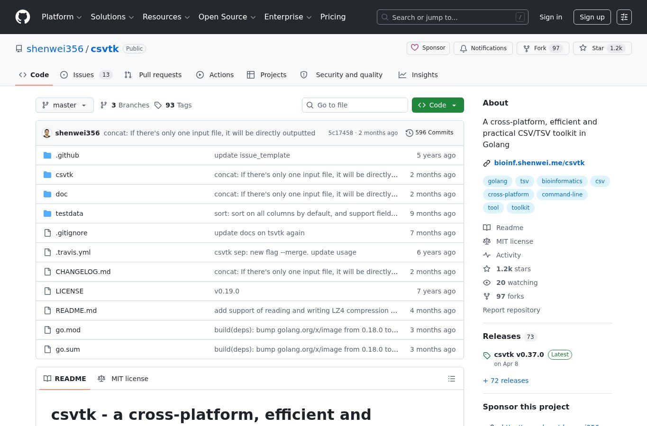Open the Security and quality tab
The width and height of the screenshot is (647, 426).
342,75
